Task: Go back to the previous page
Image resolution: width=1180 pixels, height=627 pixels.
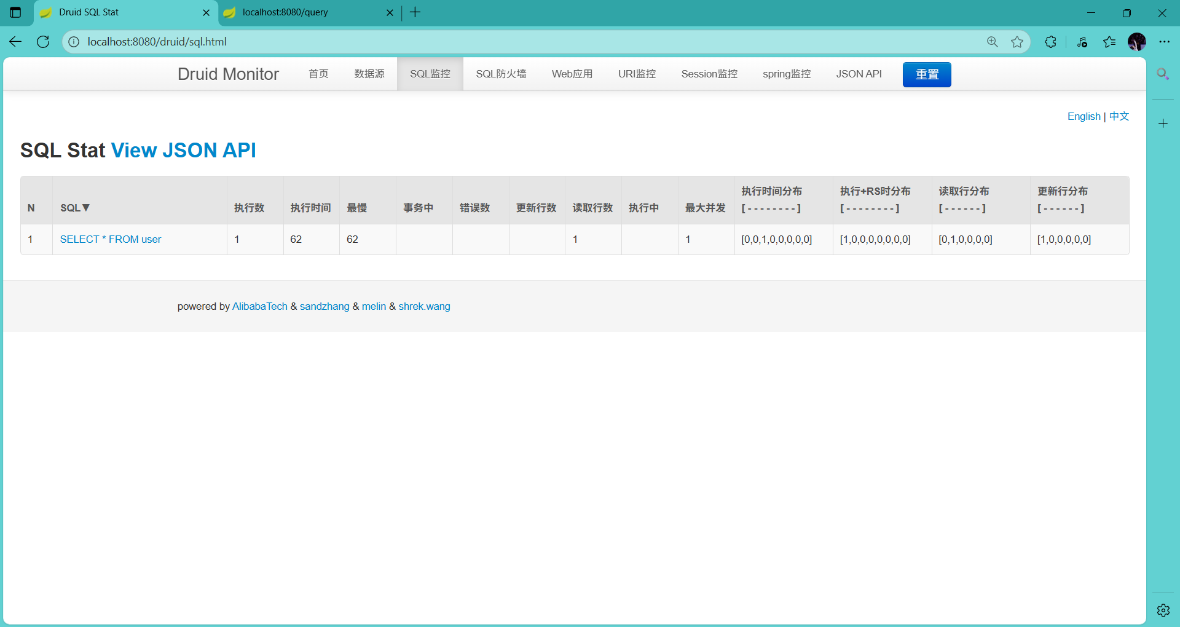Action: [x=15, y=42]
